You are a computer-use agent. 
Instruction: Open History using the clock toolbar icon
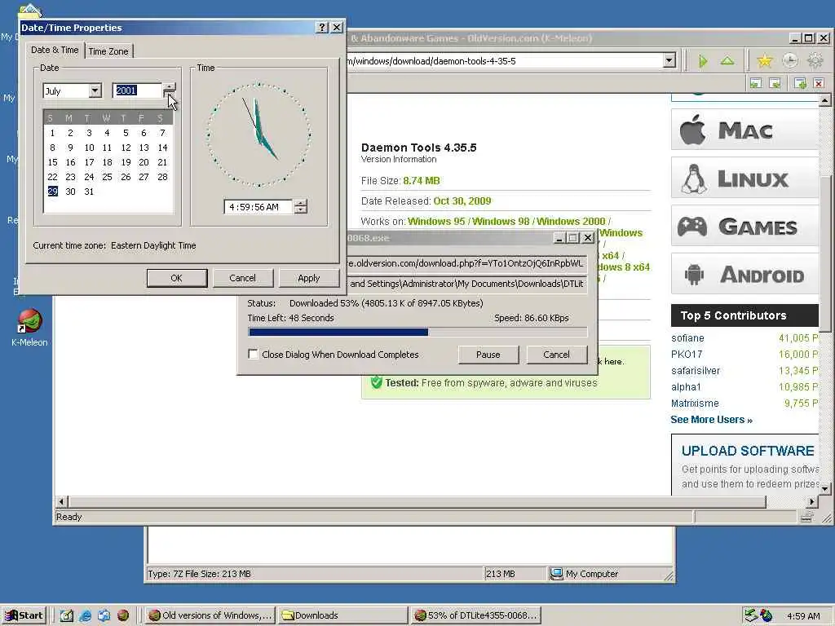(790, 60)
